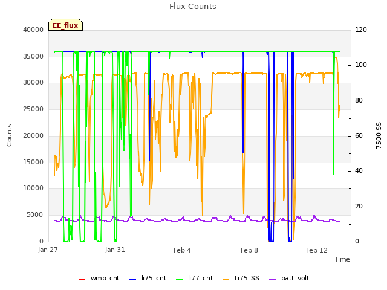The width and height of the screenshot is (387, 290).
Task: Click the 20 right axis tick label
Action: click(359, 206)
